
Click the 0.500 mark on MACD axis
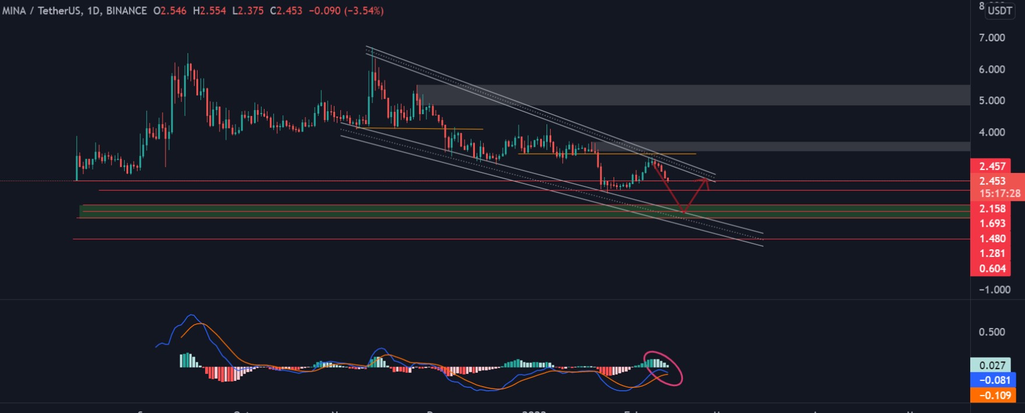[x=992, y=332]
